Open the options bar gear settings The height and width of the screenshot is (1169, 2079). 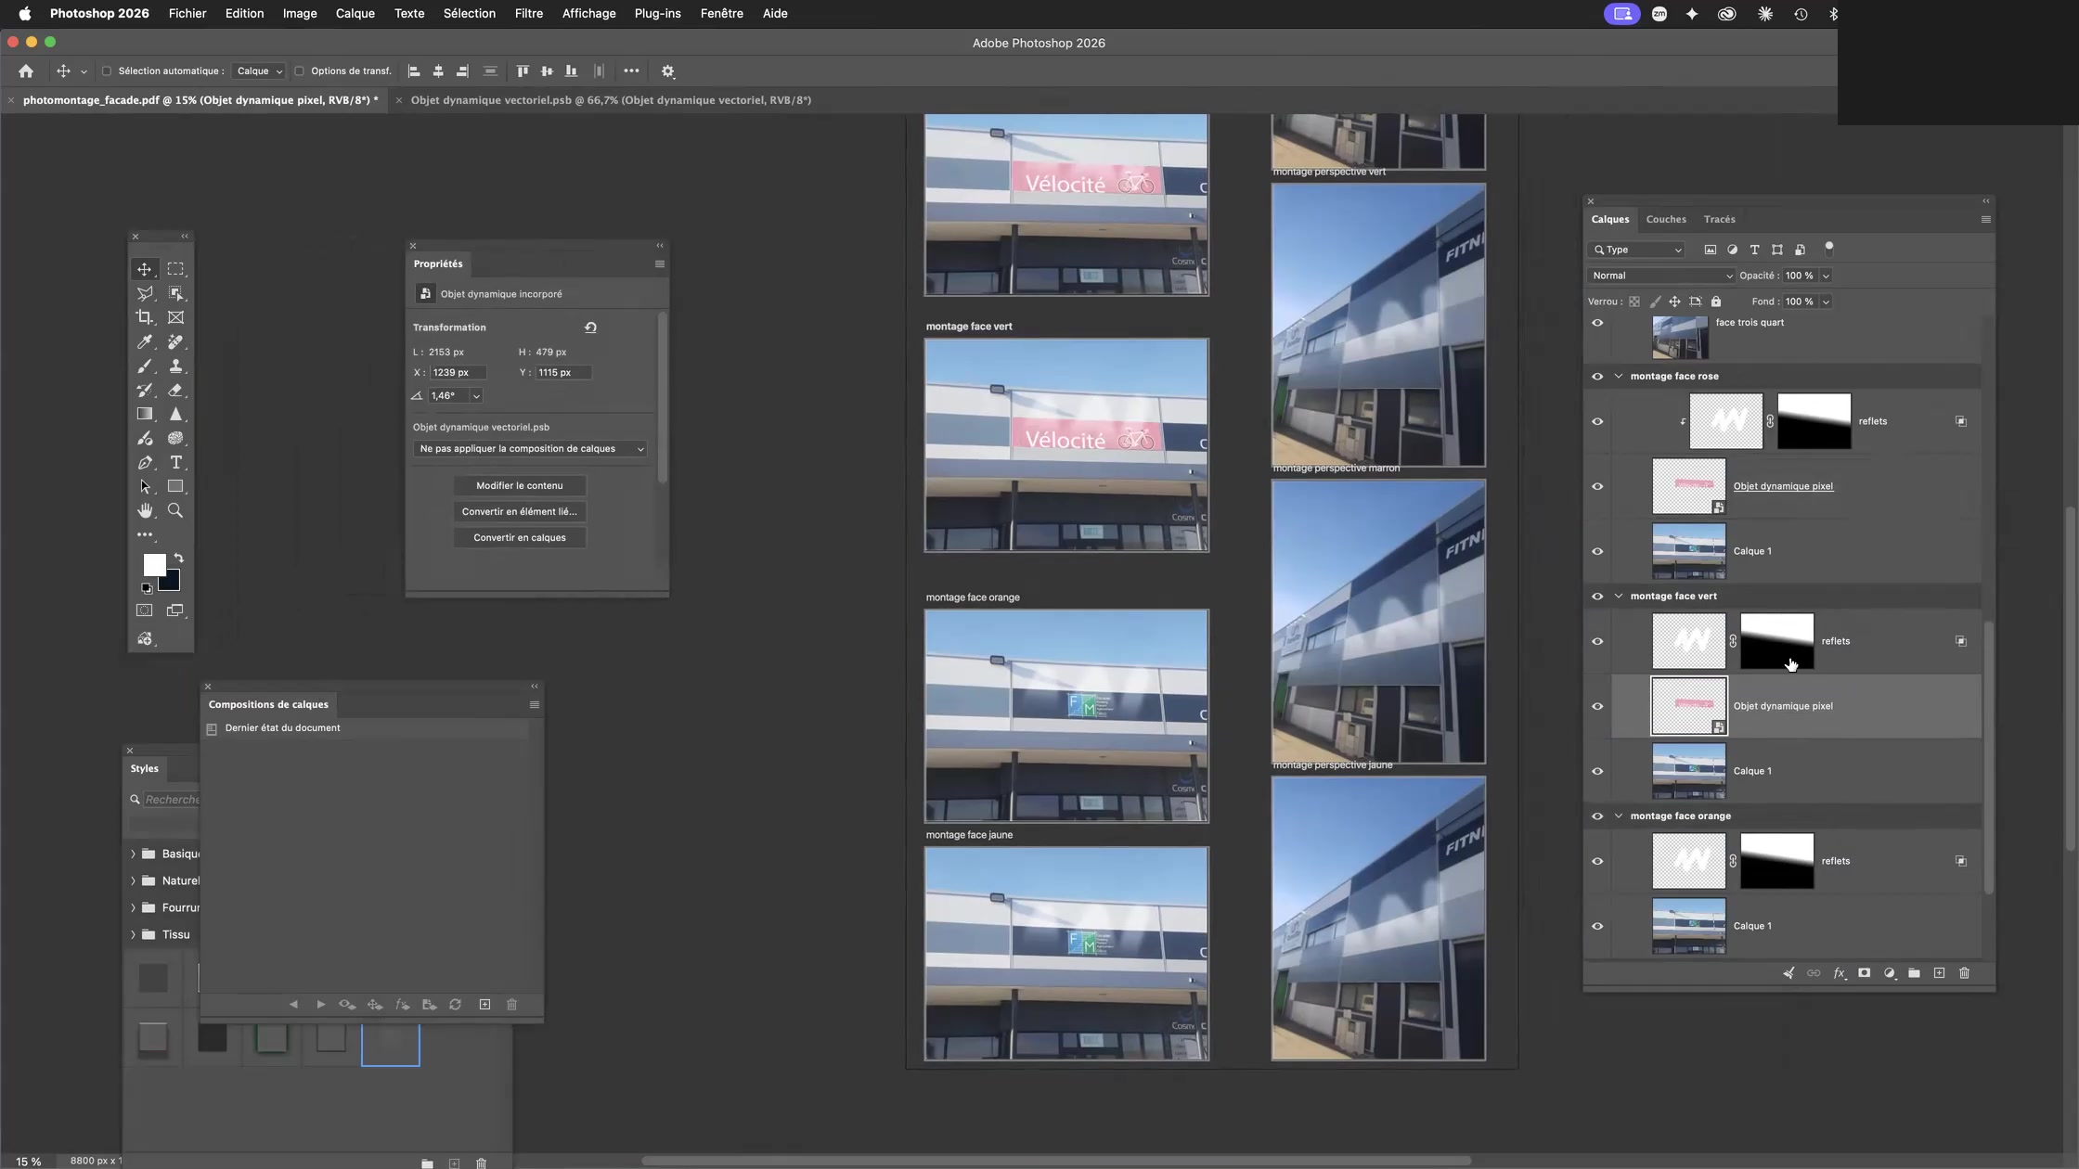tap(667, 71)
